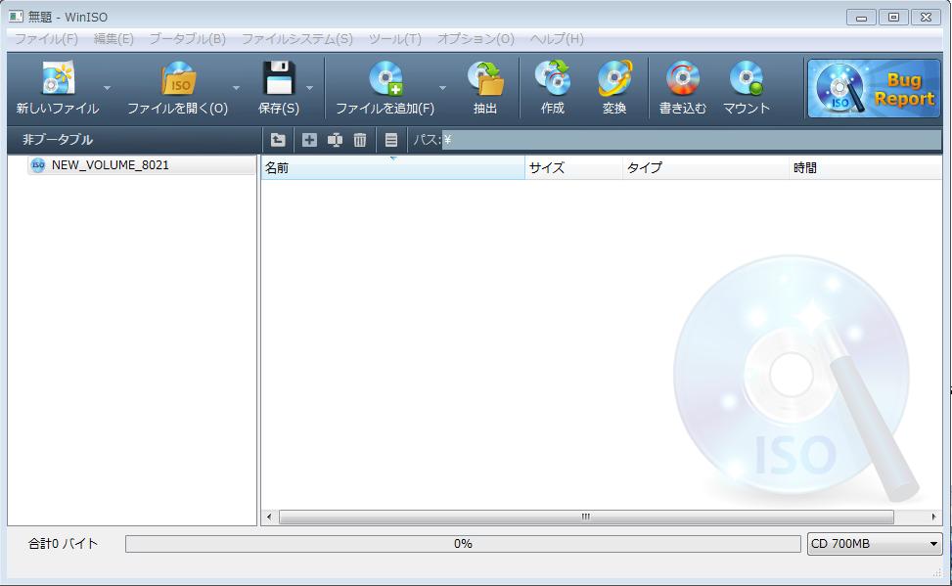Open the ブータブル(B) menu

click(188, 39)
